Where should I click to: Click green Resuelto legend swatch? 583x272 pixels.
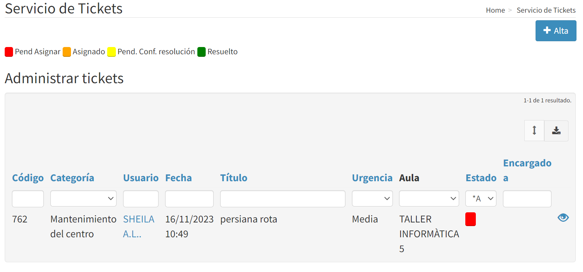pos(201,52)
